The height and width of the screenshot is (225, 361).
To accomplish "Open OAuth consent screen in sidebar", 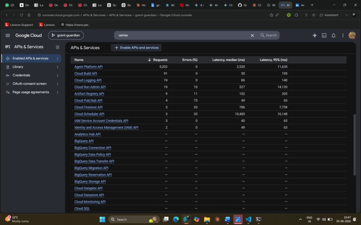I will coord(30,84).
